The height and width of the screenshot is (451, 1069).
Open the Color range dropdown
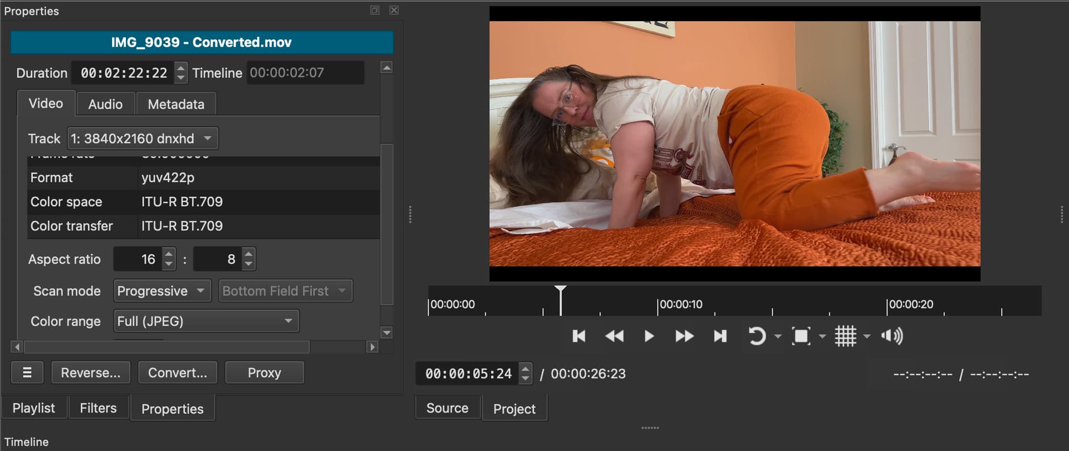tap(206, 321)
